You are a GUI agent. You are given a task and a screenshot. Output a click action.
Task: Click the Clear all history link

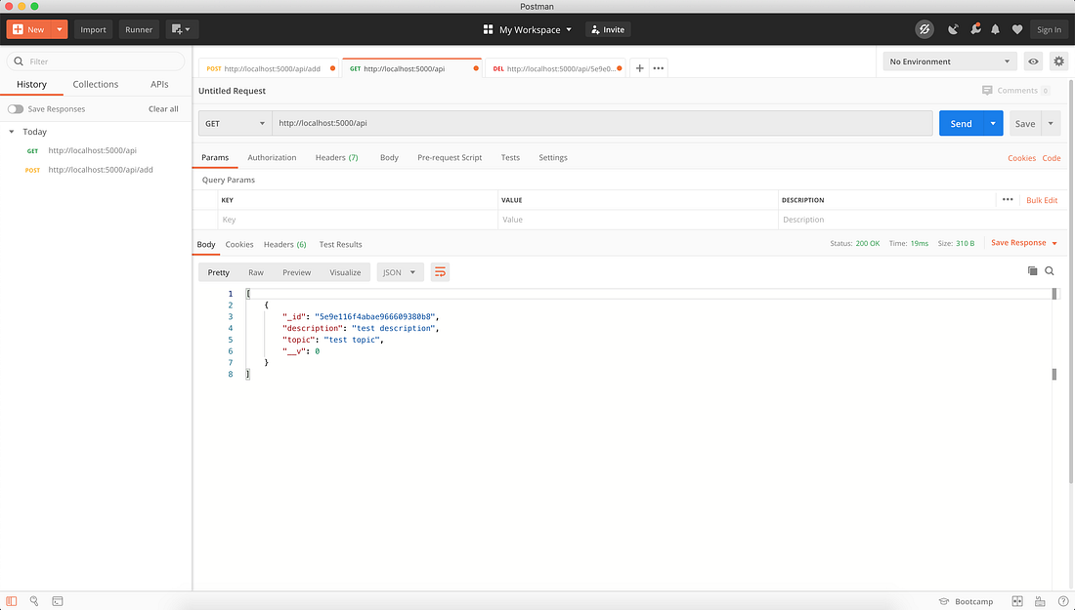pos(162,108)
